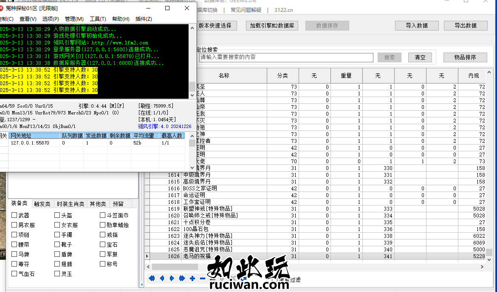This screenshot has width=497, height=292.
Task: Click the search text input field
Action: pos(286,57)
